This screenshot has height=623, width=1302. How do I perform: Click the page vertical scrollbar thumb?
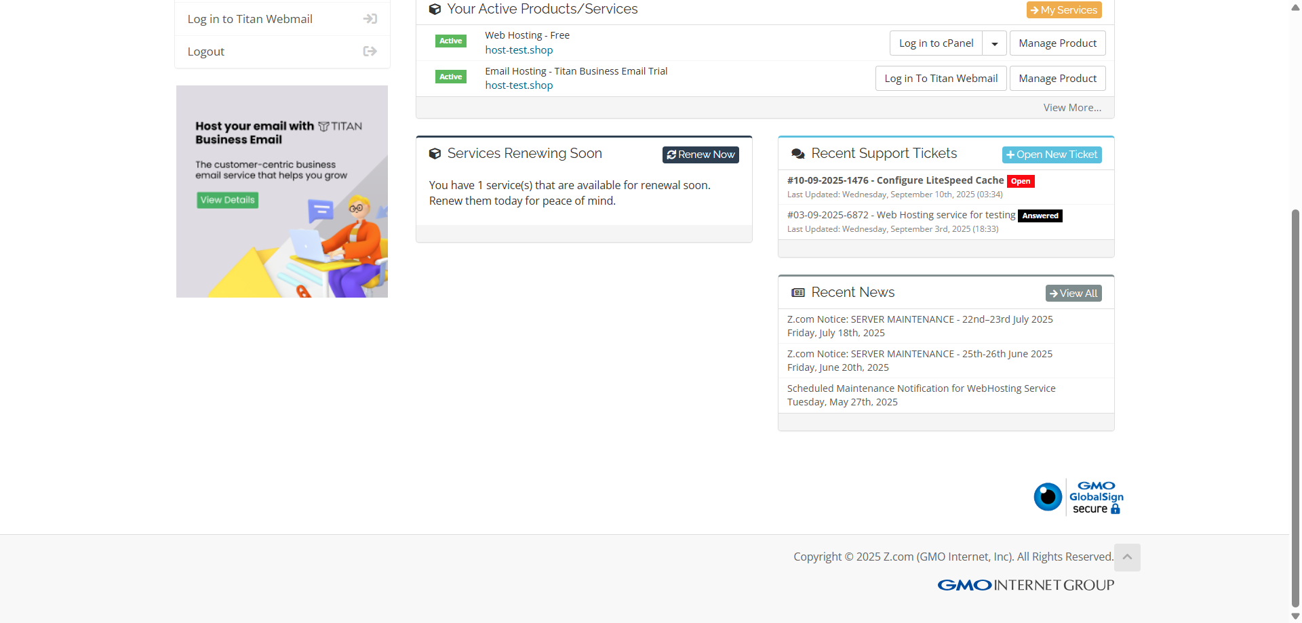pyautogui.click(x=1295, y=408)
